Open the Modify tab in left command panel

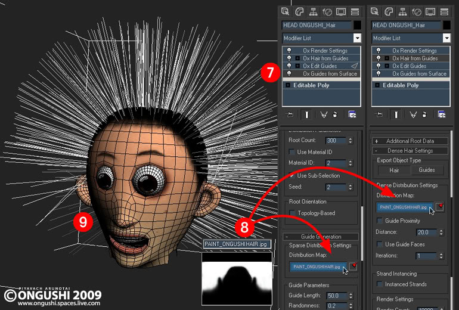[x=299, y=11]
